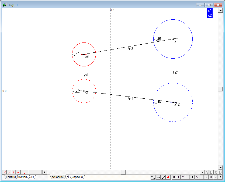Click the up arrow button after 9
The width and height of the screenshot is (225, 182).
[220, 177]
